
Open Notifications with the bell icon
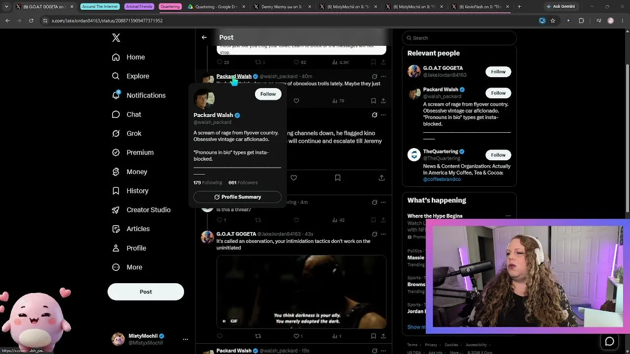click(139, 95)
